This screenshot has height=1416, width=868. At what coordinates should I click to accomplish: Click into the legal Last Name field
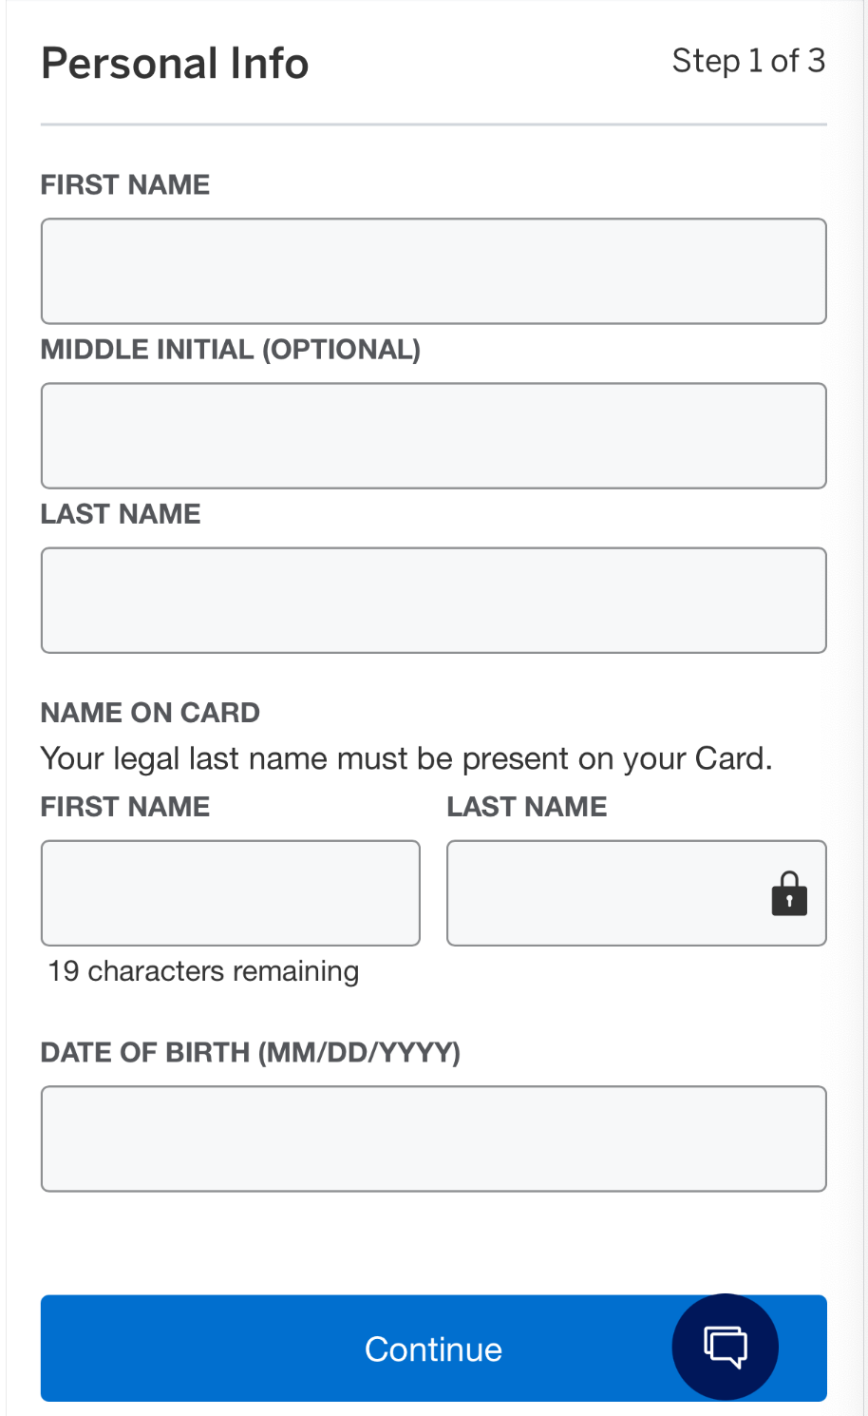(434, 600)
